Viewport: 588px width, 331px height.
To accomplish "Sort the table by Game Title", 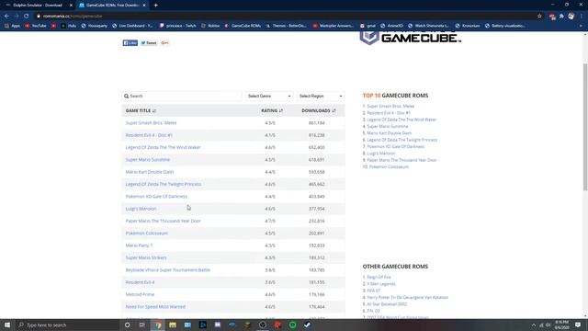I will pos(141,110).
